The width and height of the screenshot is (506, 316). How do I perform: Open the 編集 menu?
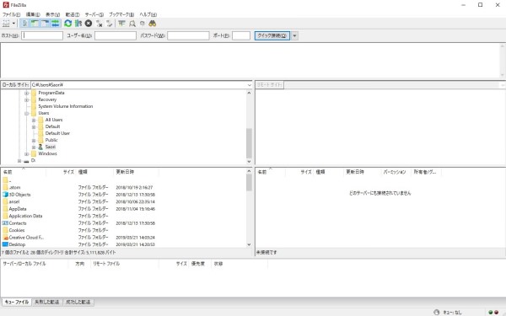point(33,14)
